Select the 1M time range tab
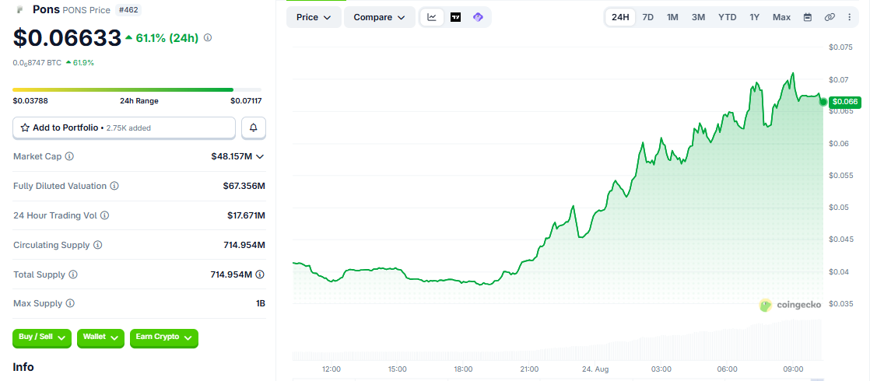 672,17
